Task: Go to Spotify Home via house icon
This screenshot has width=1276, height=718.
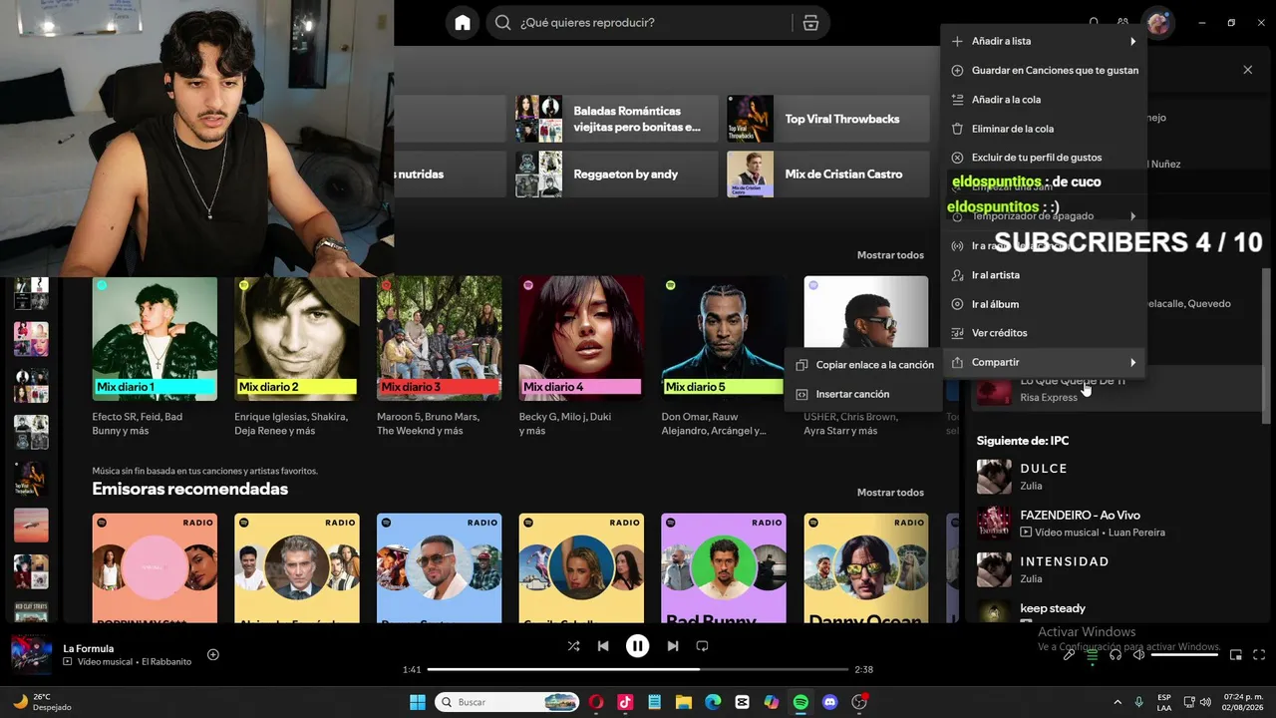Action: (x=463, y=23)
